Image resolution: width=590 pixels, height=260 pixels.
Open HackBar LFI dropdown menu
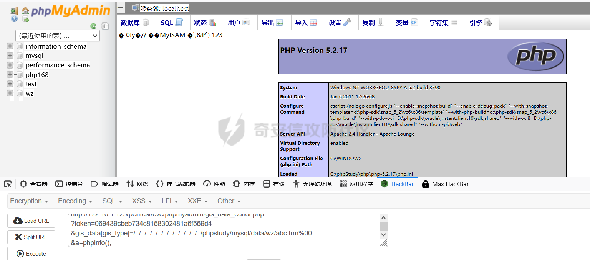pos(170,201)
